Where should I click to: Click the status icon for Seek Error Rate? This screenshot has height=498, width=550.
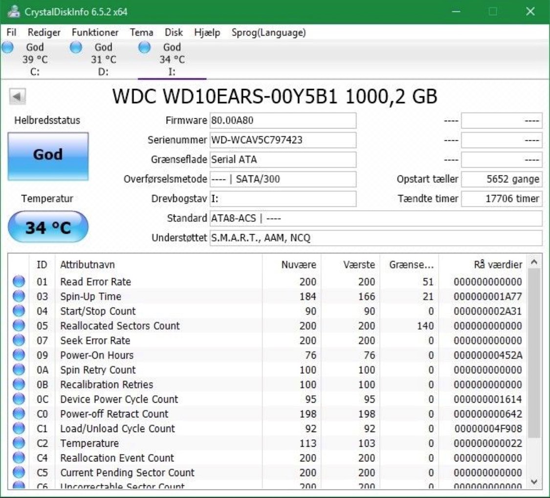(x=19, y=340)
